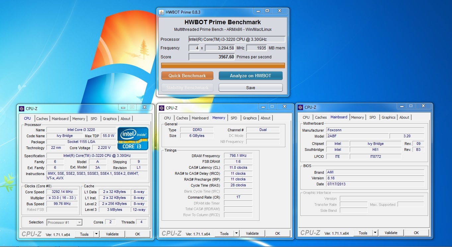The image size is (452, 247).
Task: Click the DRAM Frequency 798.1 MHz value
Action: point(238,156)
